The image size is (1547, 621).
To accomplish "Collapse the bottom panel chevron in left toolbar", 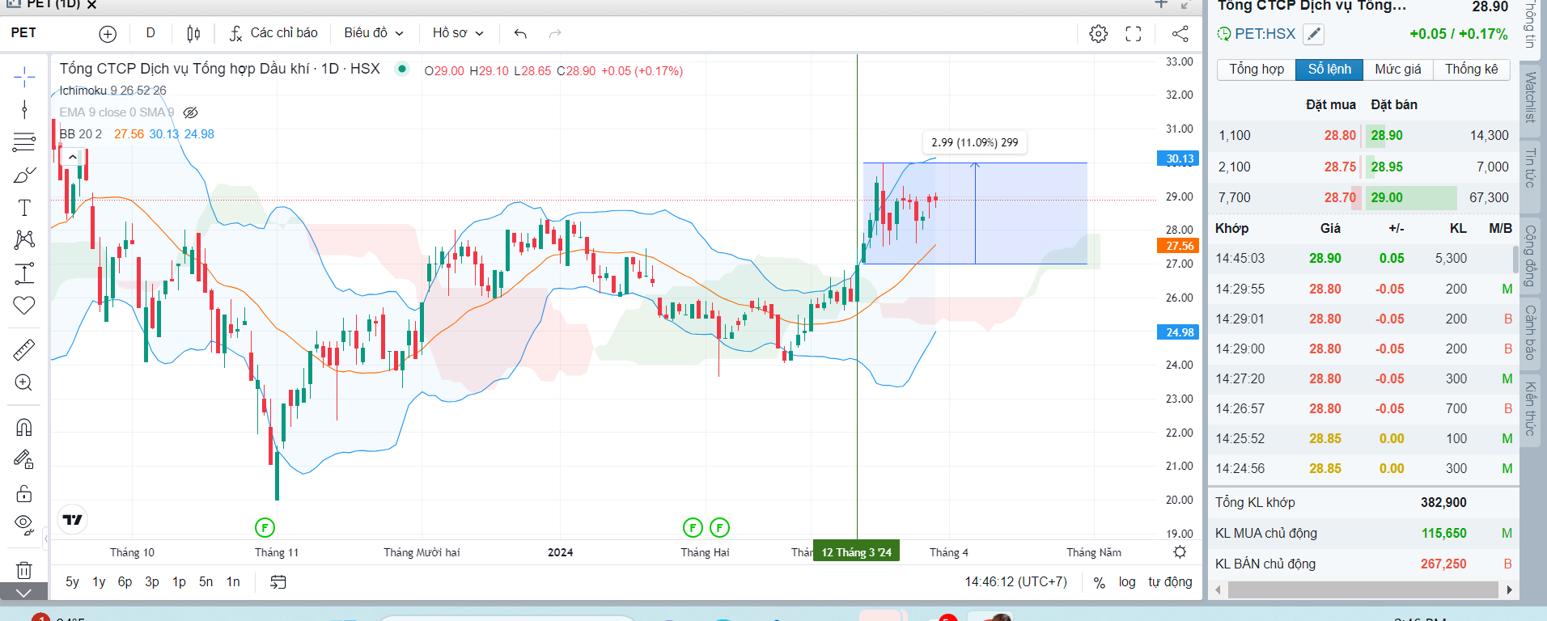I will [x=24, y=593].
